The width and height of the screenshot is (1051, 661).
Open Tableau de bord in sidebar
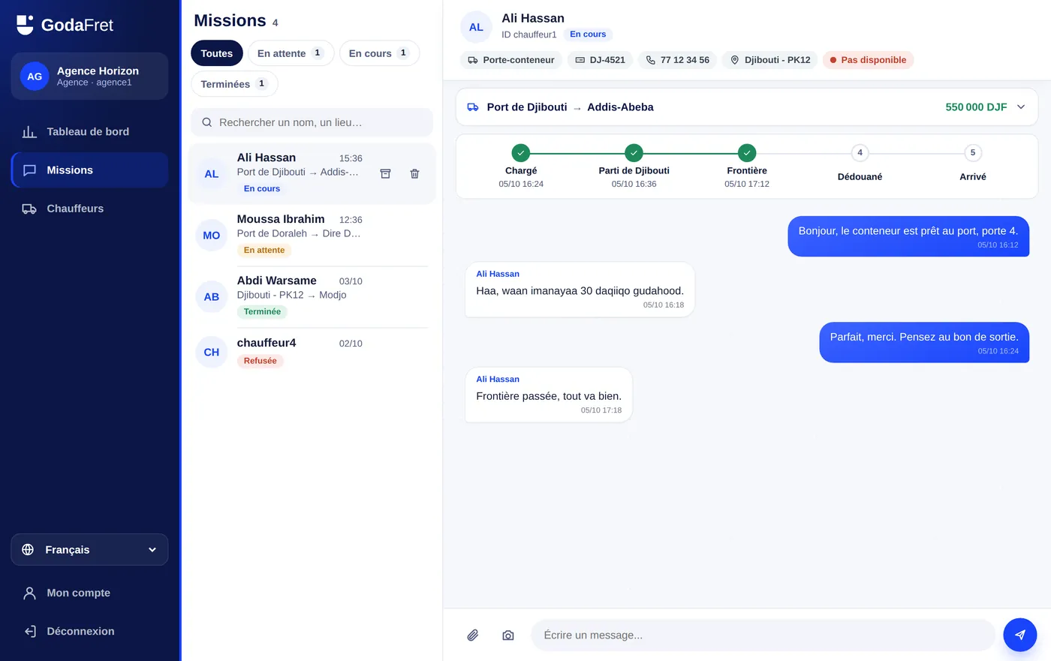pos(89,132)
